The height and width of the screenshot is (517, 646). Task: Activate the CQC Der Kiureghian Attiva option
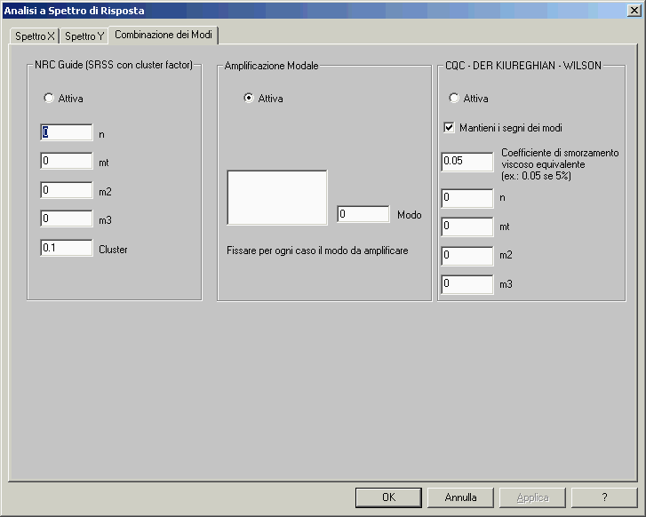(x=454, y=99)
